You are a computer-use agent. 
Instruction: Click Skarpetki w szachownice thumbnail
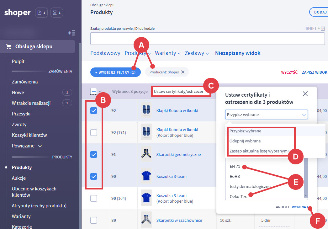tap(146, 220)
